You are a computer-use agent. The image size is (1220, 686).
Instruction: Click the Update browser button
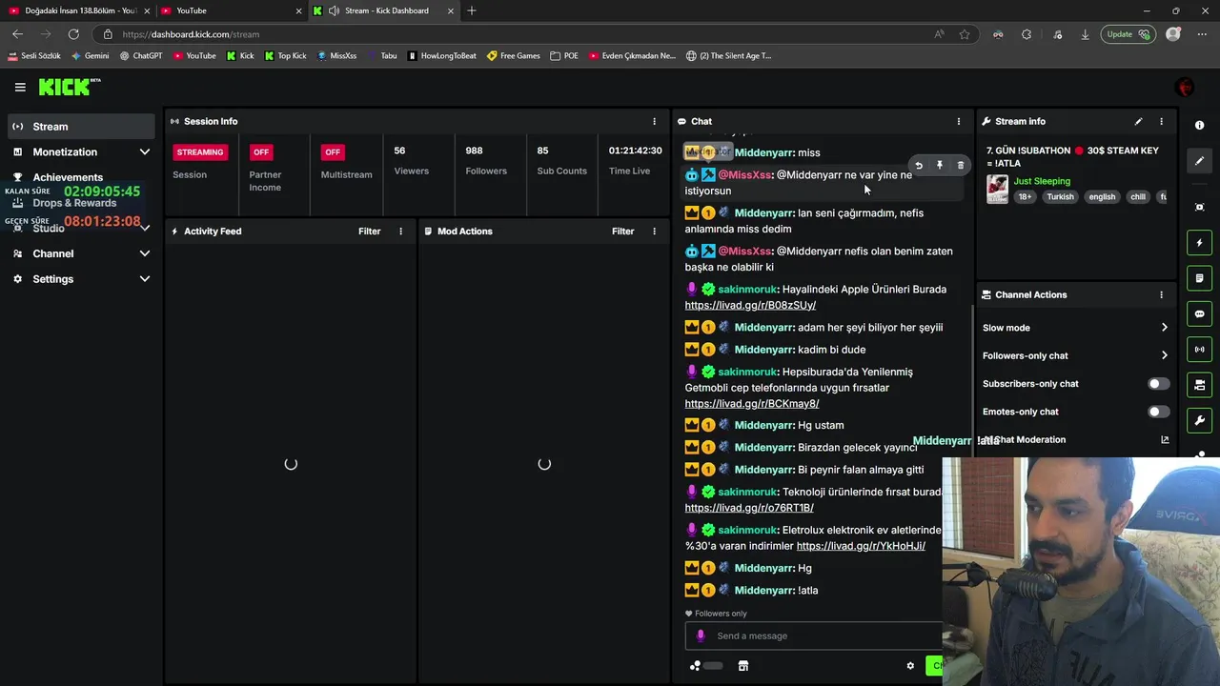pyautogui.click(x=1127, y=34)
